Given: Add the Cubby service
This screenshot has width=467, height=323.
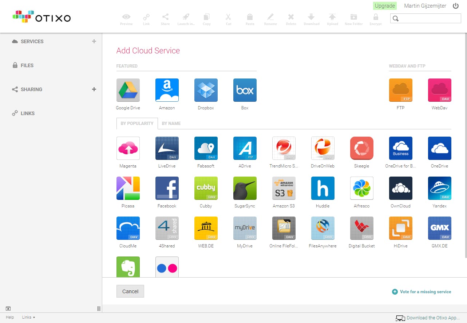Looking at the screenshot, I should pos(206,188).
